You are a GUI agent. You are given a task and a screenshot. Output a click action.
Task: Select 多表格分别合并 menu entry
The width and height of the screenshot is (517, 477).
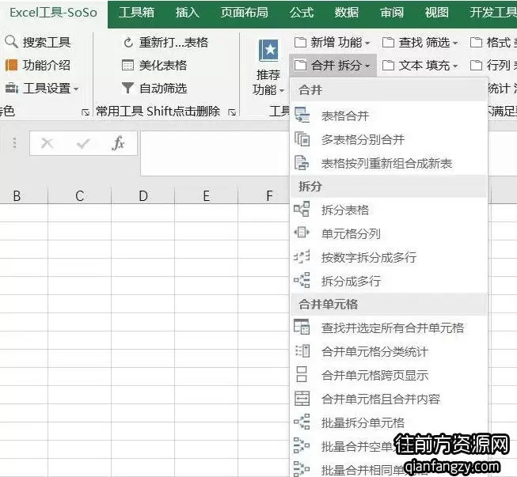point(389,139)
